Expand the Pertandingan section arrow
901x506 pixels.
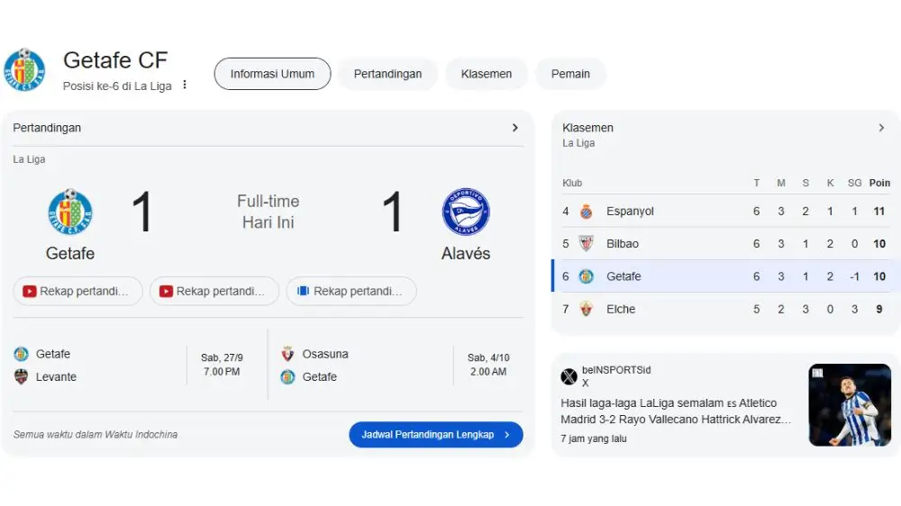[515, 128]
